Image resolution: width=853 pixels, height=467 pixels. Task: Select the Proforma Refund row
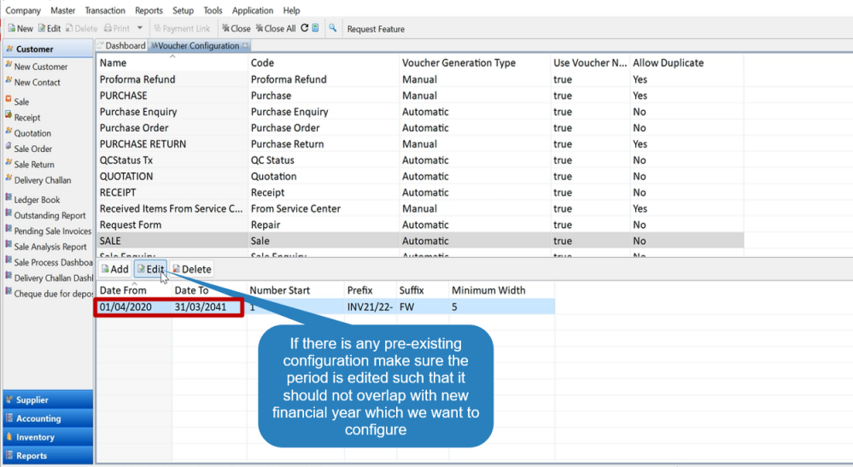(x=420, y=79)
